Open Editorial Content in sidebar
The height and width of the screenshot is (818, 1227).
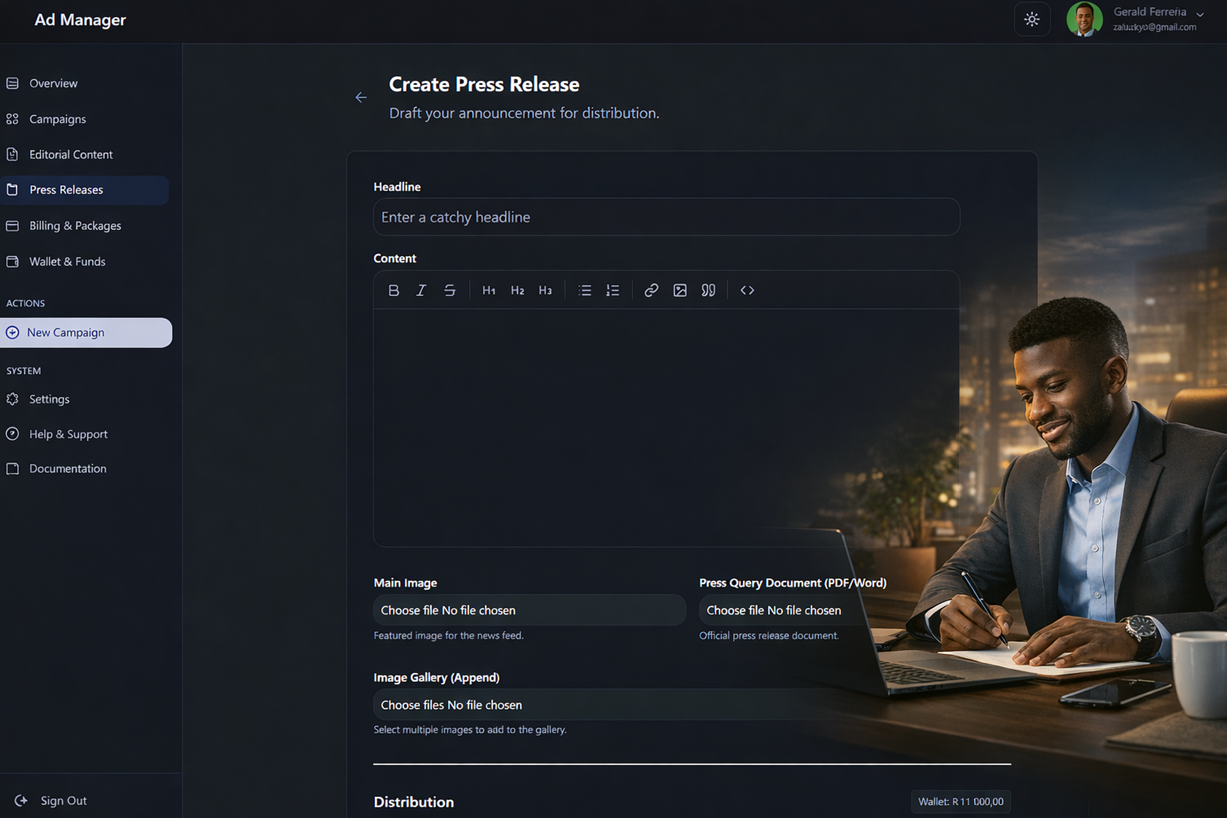click(x=70, y=155)
